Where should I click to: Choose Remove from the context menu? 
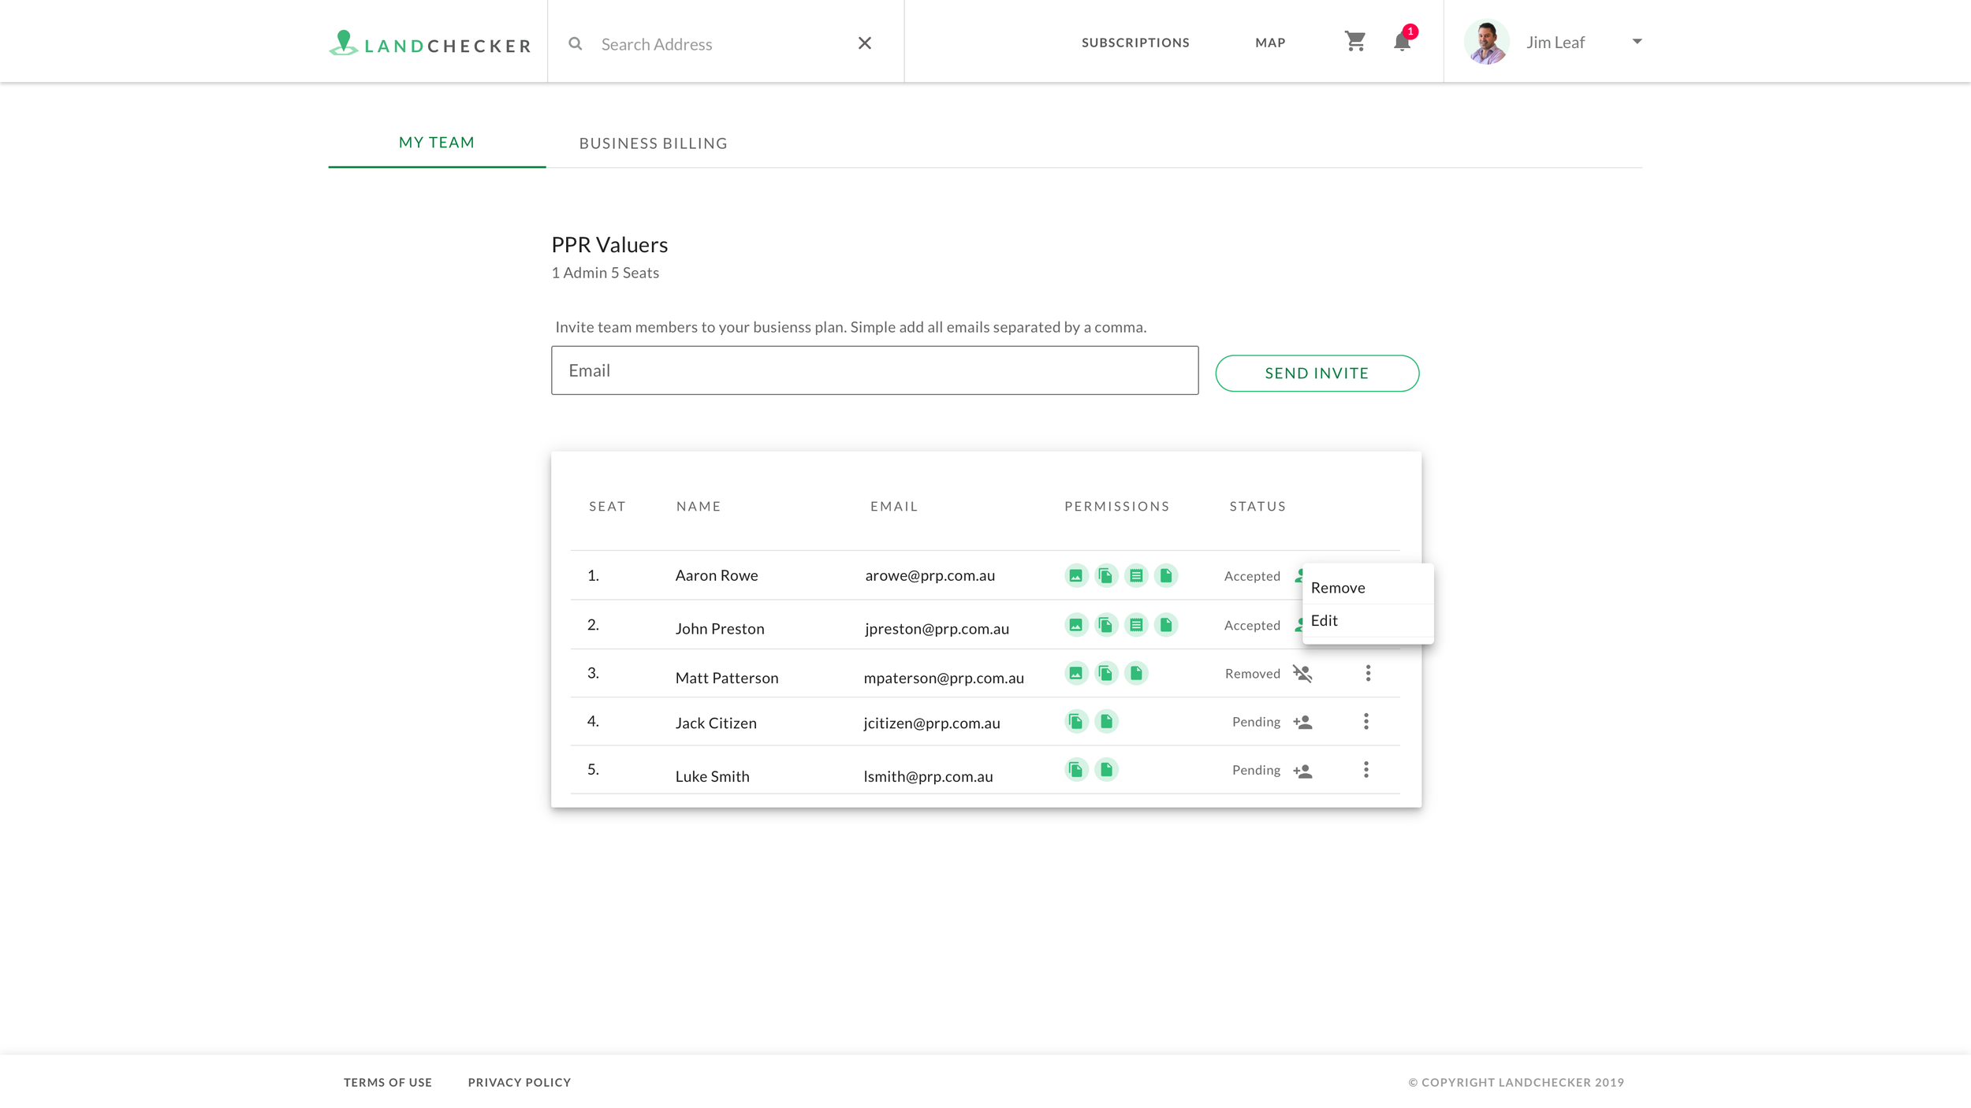1338,588
